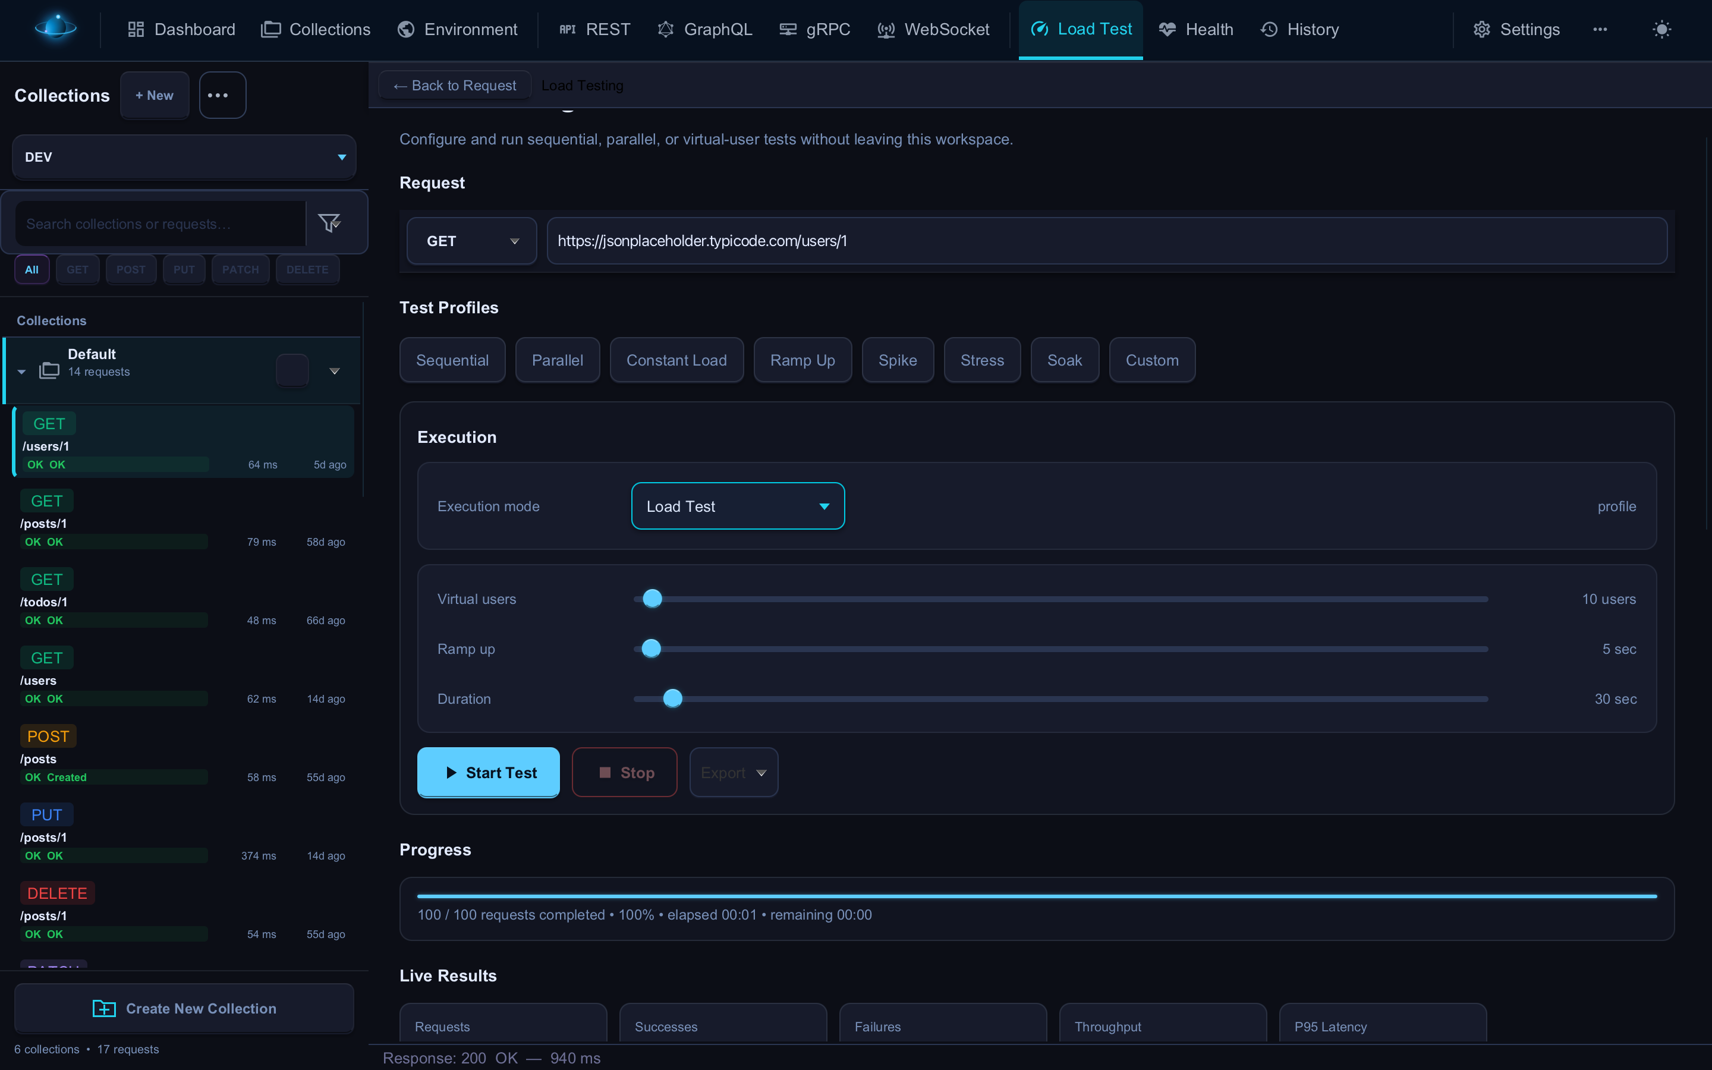The image size is (1712, 1070).
Task: Select the Spike test profile
Action: (x=898, y=360)
